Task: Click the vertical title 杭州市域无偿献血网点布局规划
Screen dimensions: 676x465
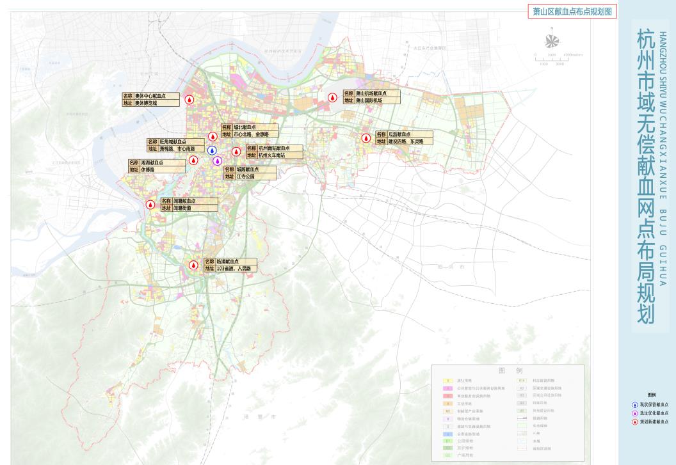Action: [x=646, y=176]
